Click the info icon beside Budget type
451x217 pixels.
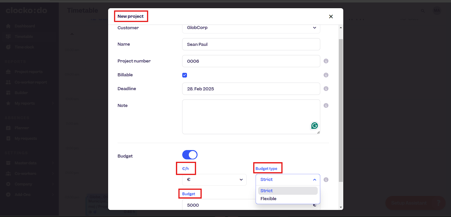(x=326, y=180)
